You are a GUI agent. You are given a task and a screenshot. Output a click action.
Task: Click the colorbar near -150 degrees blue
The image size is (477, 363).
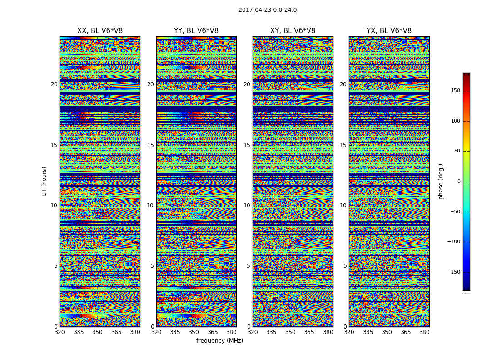coord(467,272)
